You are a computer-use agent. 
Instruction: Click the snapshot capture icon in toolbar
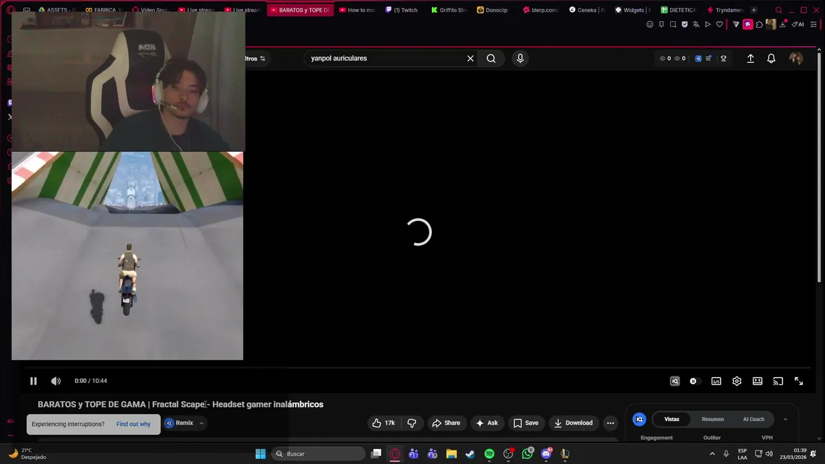[x=673, y=24]
